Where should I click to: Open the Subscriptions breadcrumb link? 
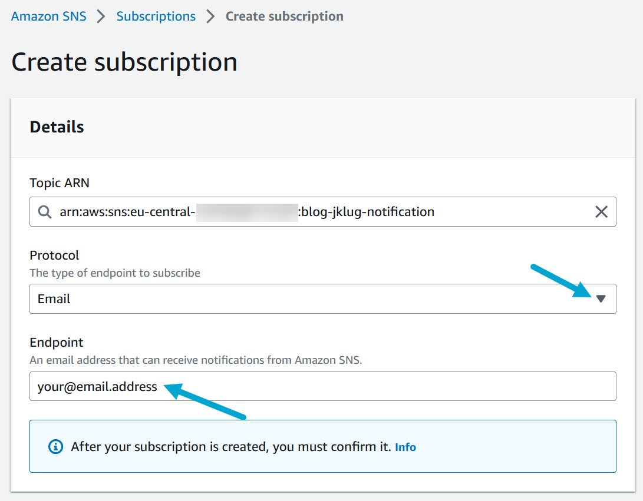point(156,16)
